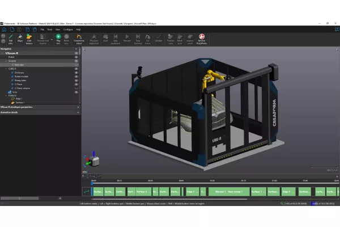Open the Tools menu
The height and width of the screenshot is (227, 340).
(50, 29)
